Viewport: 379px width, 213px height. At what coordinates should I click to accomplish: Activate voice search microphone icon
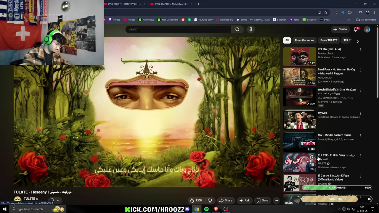pos(251,29)
